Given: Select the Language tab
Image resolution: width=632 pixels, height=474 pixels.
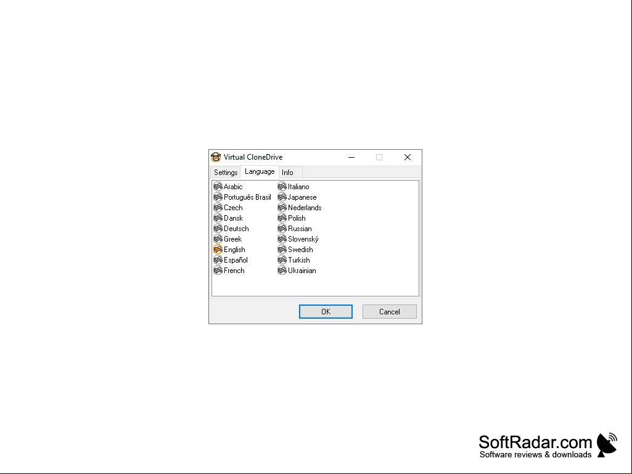Looking at the screenshot, I should tap(260, 172).
